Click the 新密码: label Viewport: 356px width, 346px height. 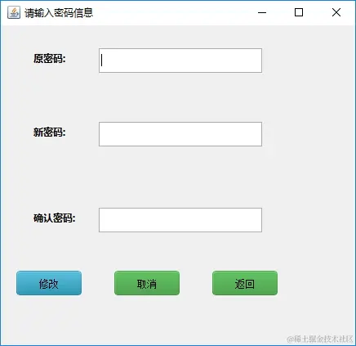[x=50, y=133]
